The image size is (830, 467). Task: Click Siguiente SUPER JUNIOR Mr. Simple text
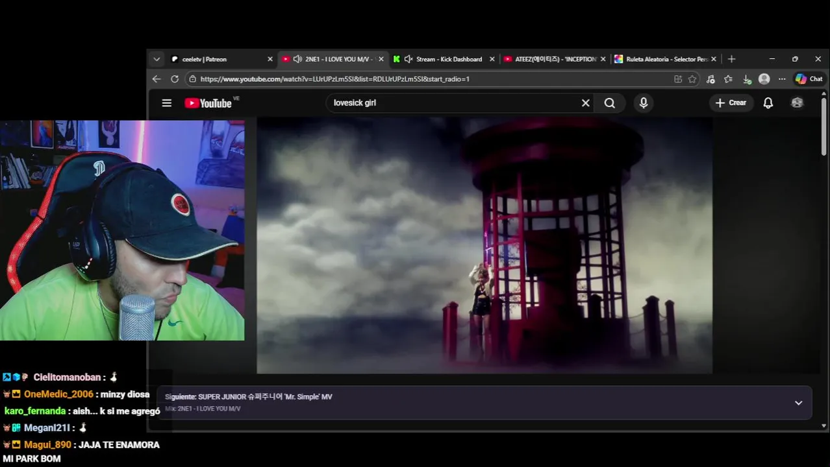click(x=248, y=396)
